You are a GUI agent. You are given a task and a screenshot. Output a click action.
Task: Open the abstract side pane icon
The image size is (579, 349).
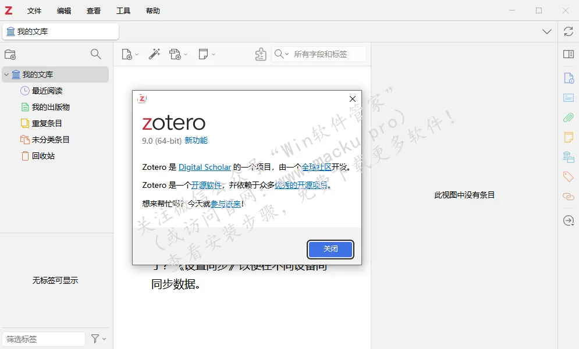pos(569,98)
